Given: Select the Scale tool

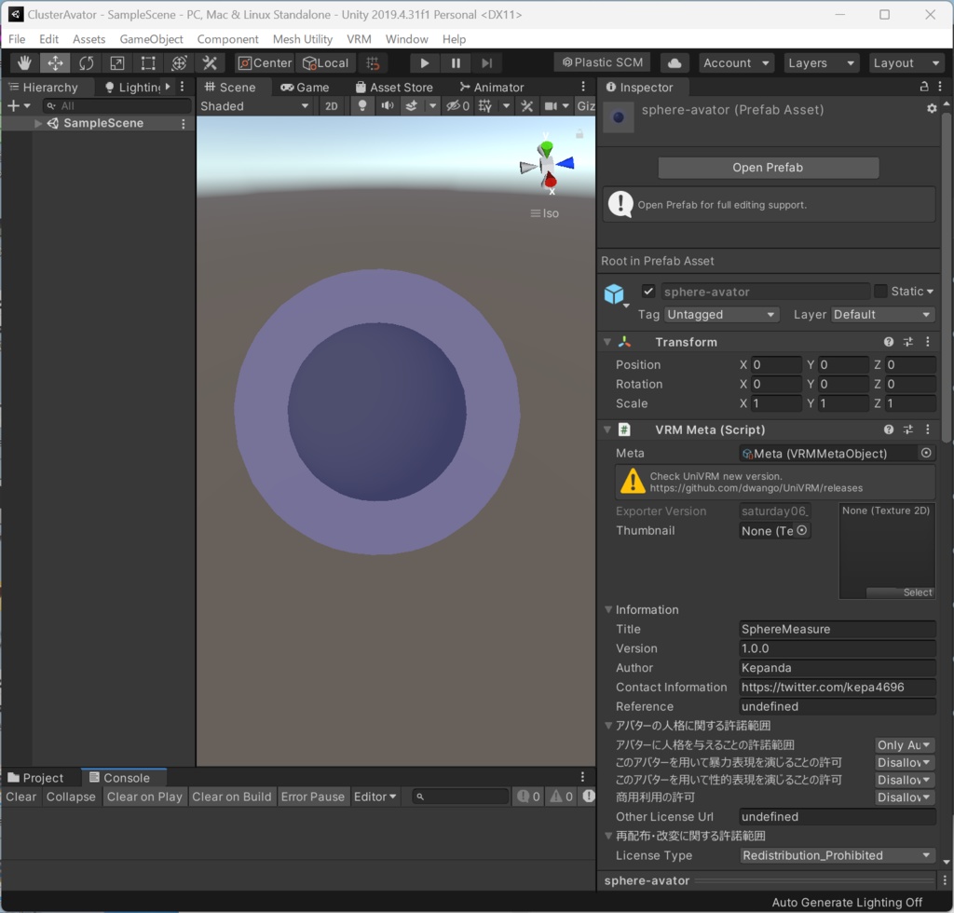Looking at the screenshot, I should tap(117, 62).
